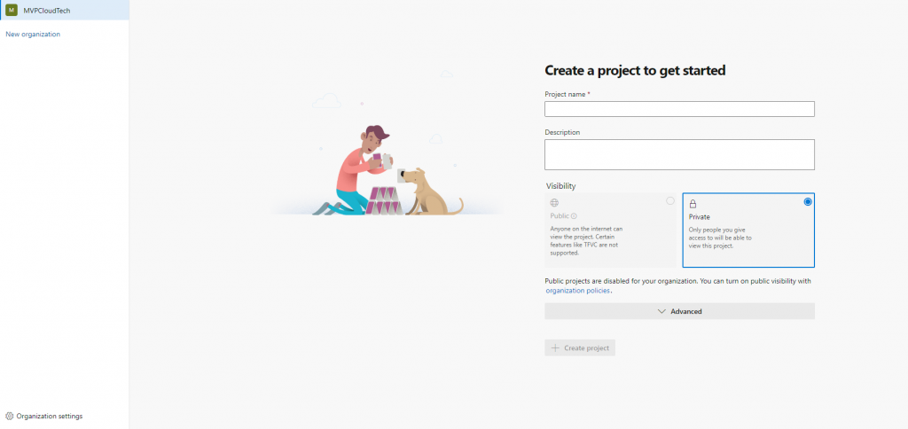Click the plus icon on Create project
908x429 pixels.
[556, 347]
